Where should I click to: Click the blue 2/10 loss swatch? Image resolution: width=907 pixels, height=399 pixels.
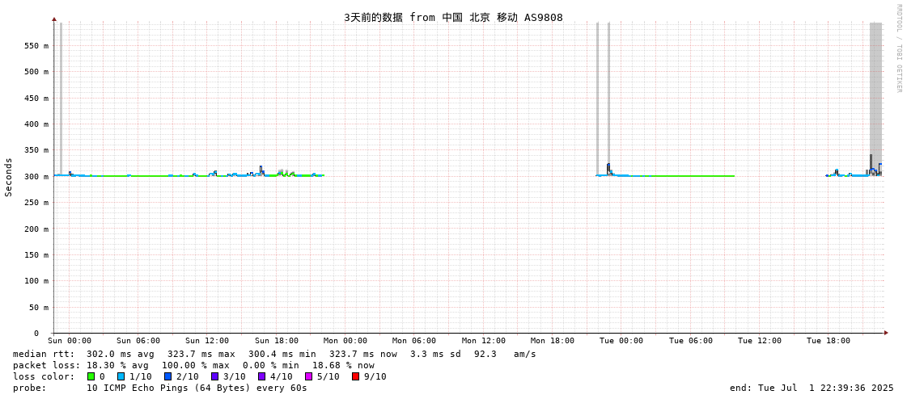pos(167,376)
